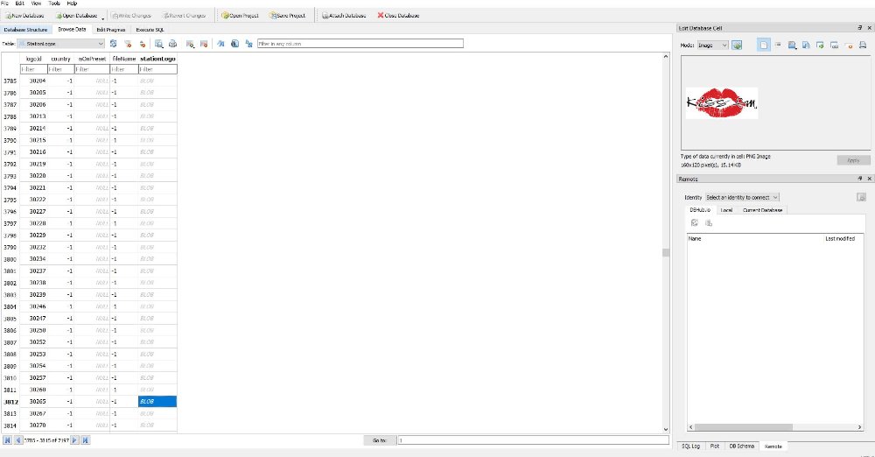Delete the current record icon
This screenshot has width=875, height=457.
coord(204,44)
